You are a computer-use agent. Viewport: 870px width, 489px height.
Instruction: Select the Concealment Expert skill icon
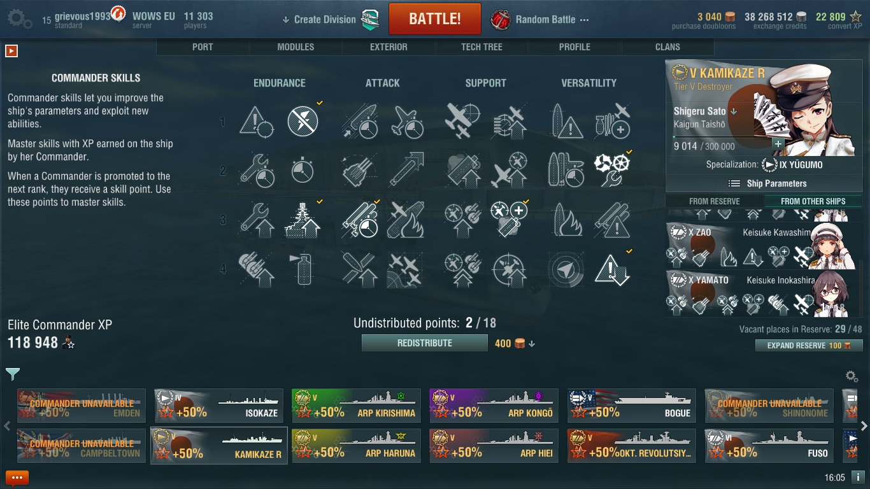[x=612, y=269]
